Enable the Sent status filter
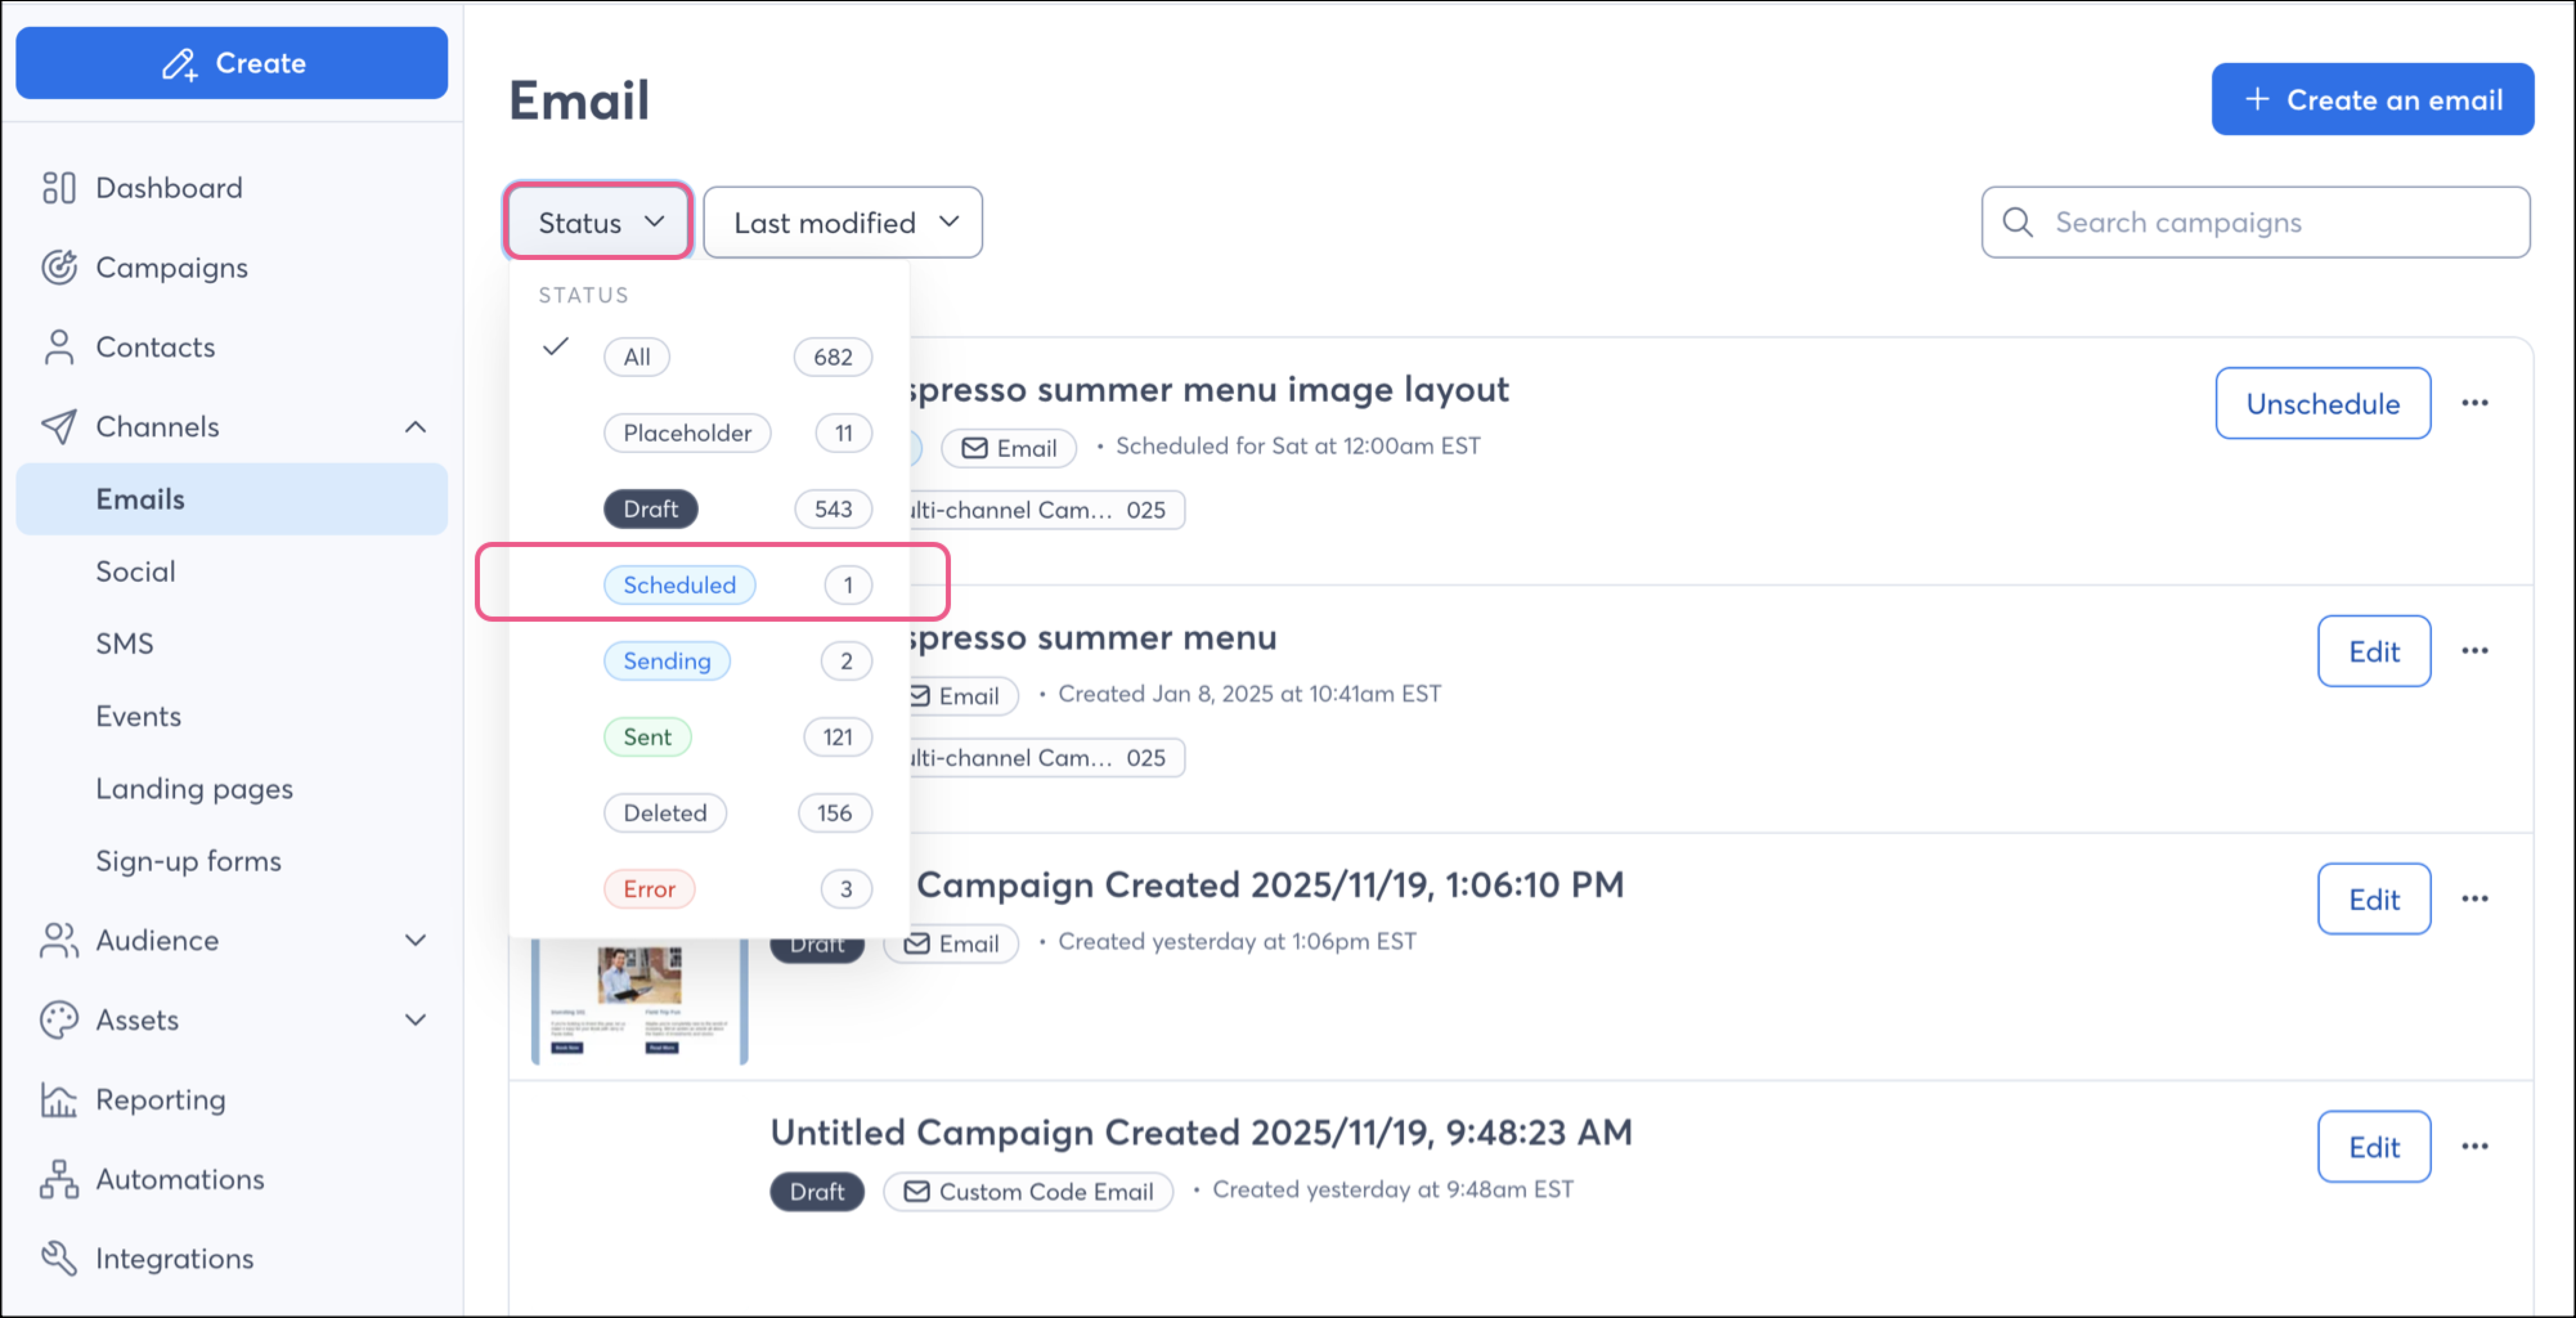The image size is (2576, 1318). (x=648, y=737)
